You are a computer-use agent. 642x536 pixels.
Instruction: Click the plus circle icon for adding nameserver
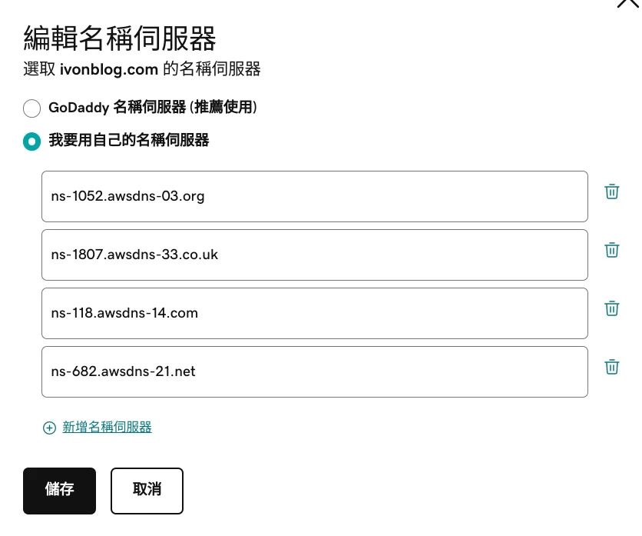pyautogui.click(x=49, y=428)
